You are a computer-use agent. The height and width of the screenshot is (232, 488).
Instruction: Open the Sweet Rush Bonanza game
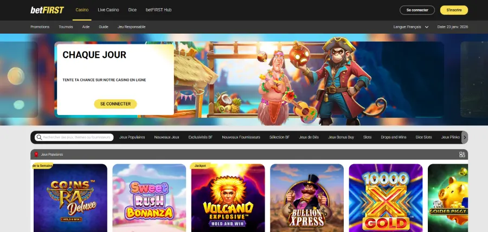pos(149,198)
